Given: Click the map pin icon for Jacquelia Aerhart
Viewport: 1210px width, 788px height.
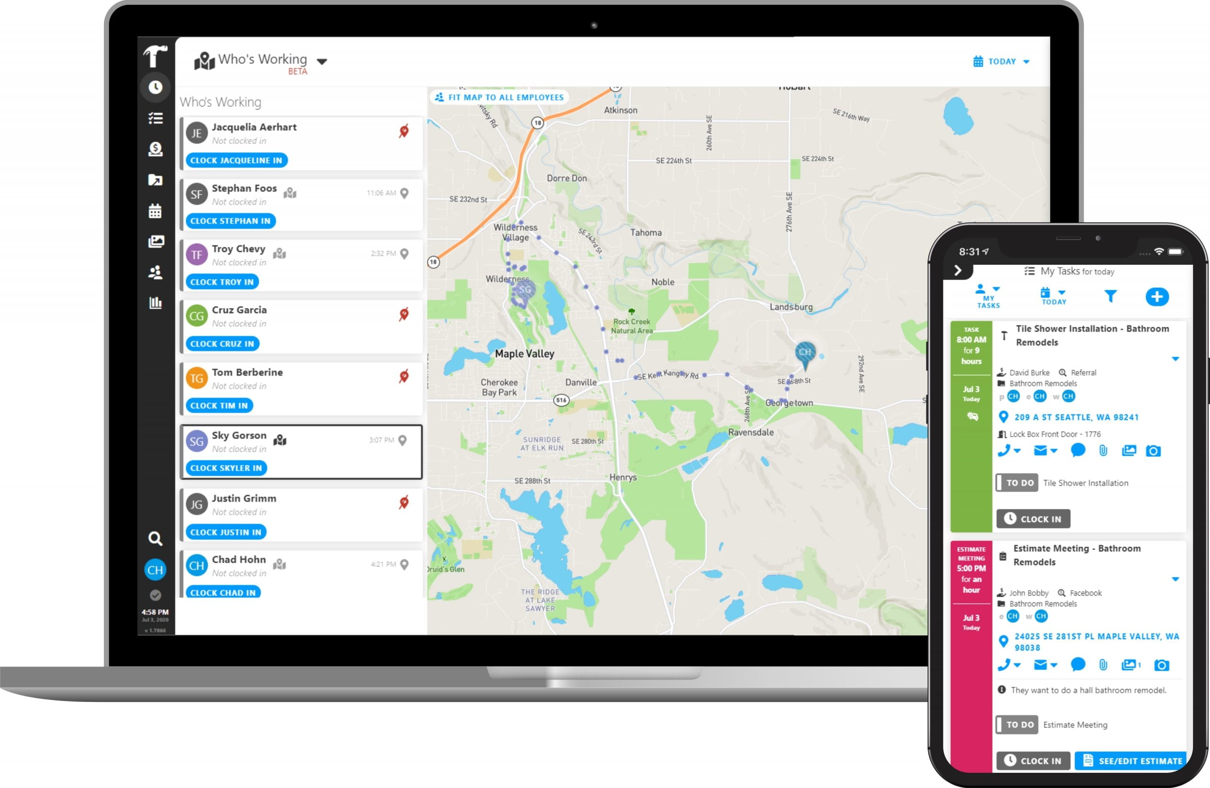Looking at the screenshot, I should pos(404,130).
